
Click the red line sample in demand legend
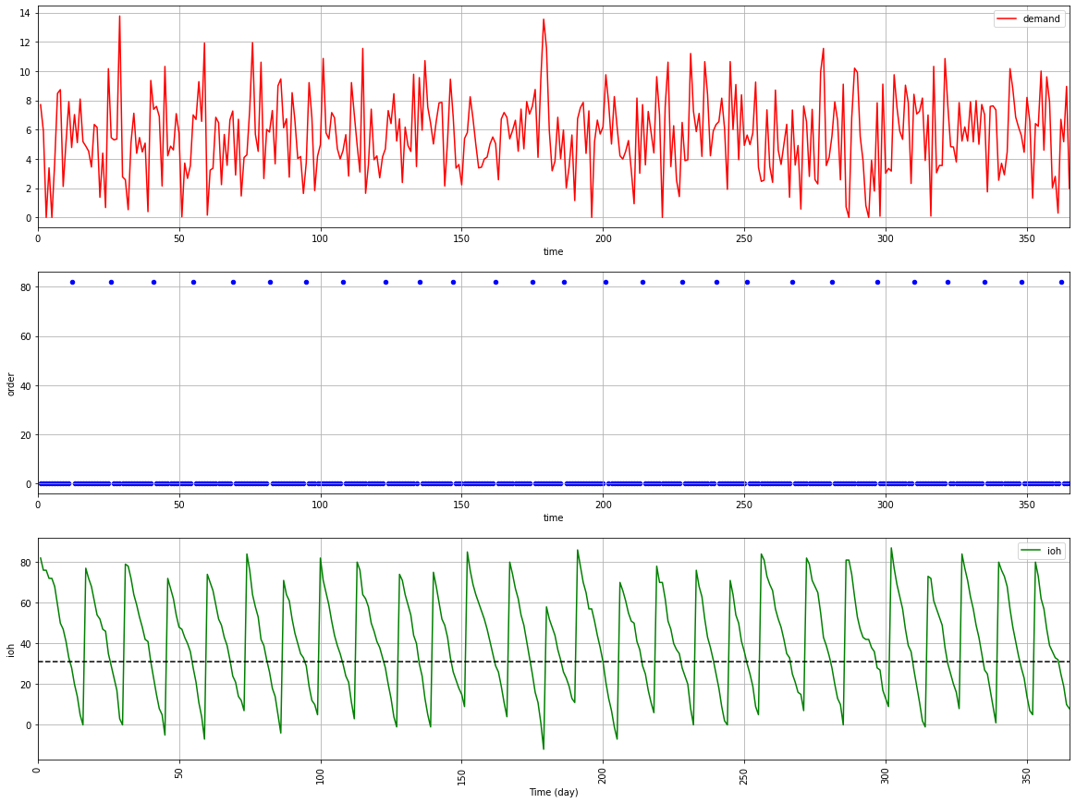point(1007,18)
